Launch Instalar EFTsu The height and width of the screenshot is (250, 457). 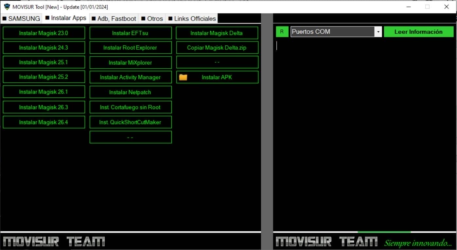(x=130, y=33)
